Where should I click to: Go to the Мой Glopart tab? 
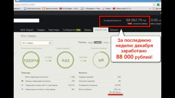(27, 30)
